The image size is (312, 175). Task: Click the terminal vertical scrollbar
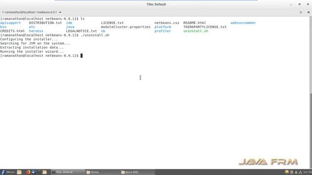point(311,131)
